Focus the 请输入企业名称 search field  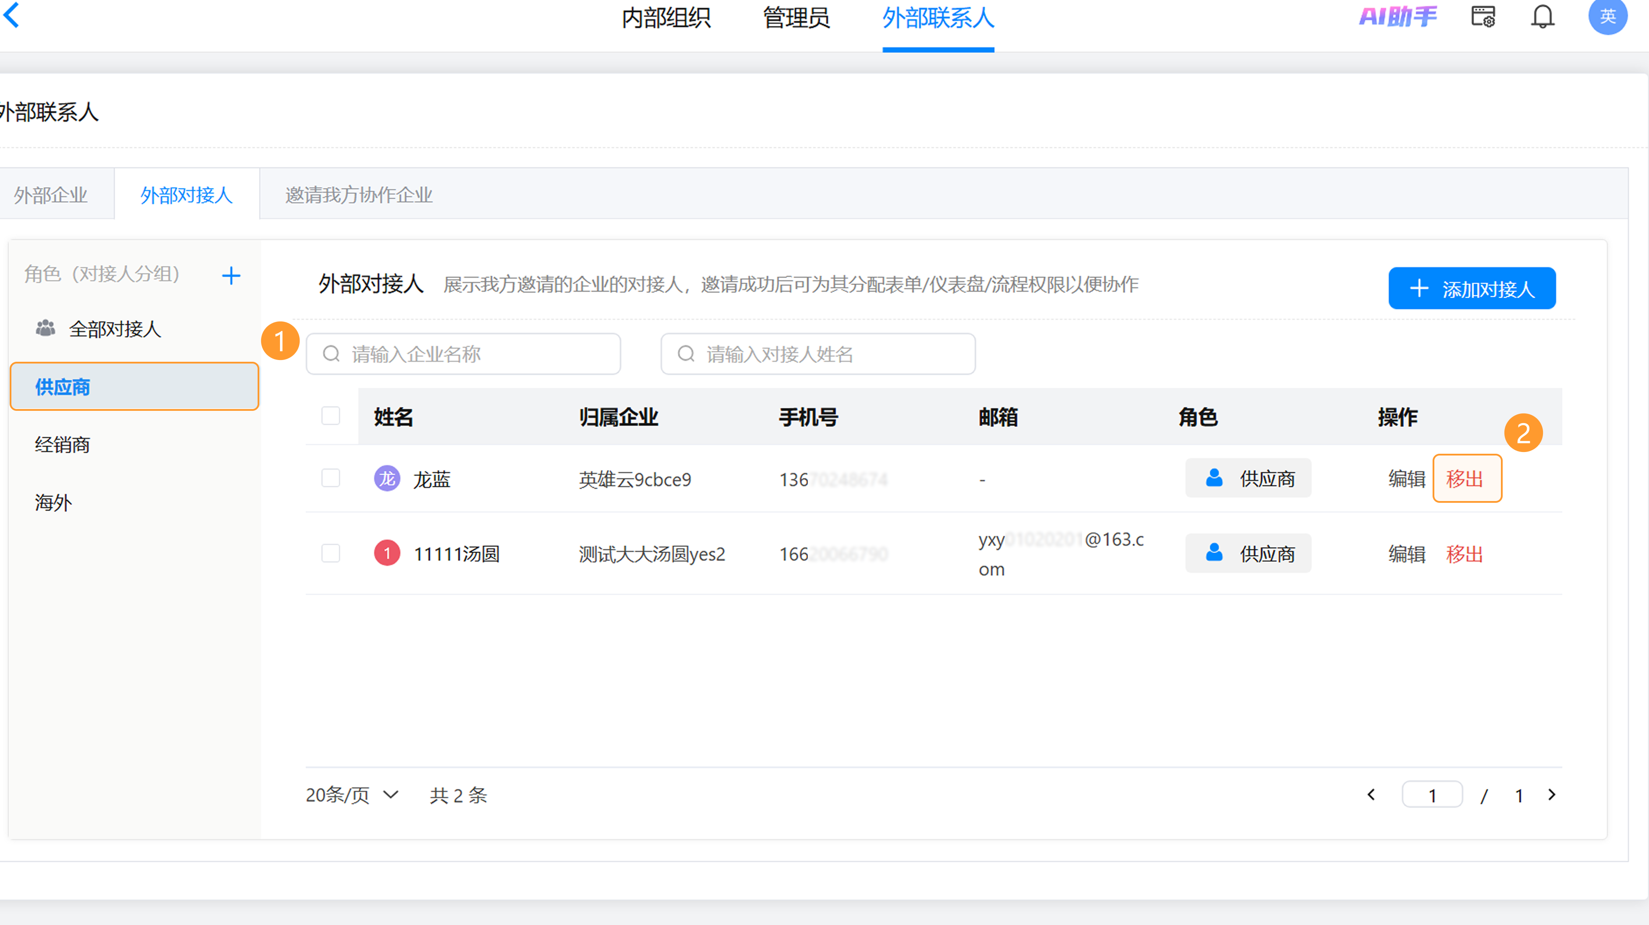463,353
